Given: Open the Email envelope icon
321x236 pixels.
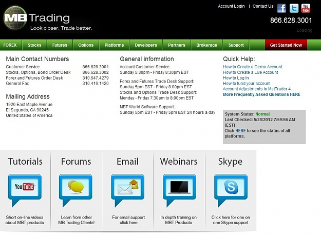Looking at the screenshot, I should pos(127,190).
